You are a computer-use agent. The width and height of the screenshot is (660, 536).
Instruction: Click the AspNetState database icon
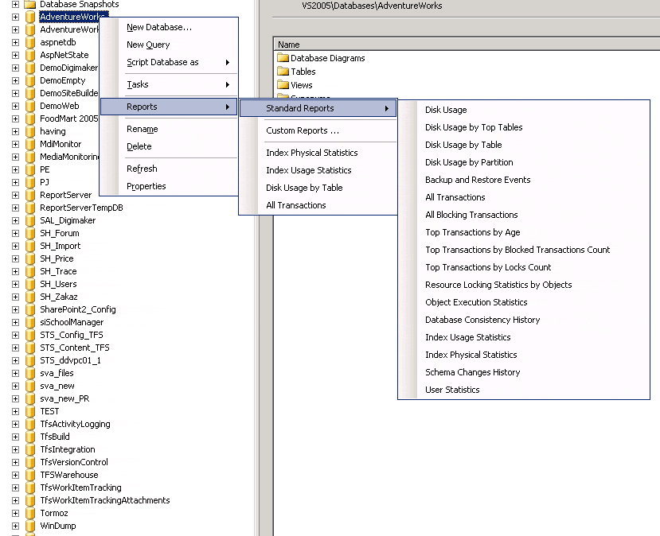(x=30, y=55)
